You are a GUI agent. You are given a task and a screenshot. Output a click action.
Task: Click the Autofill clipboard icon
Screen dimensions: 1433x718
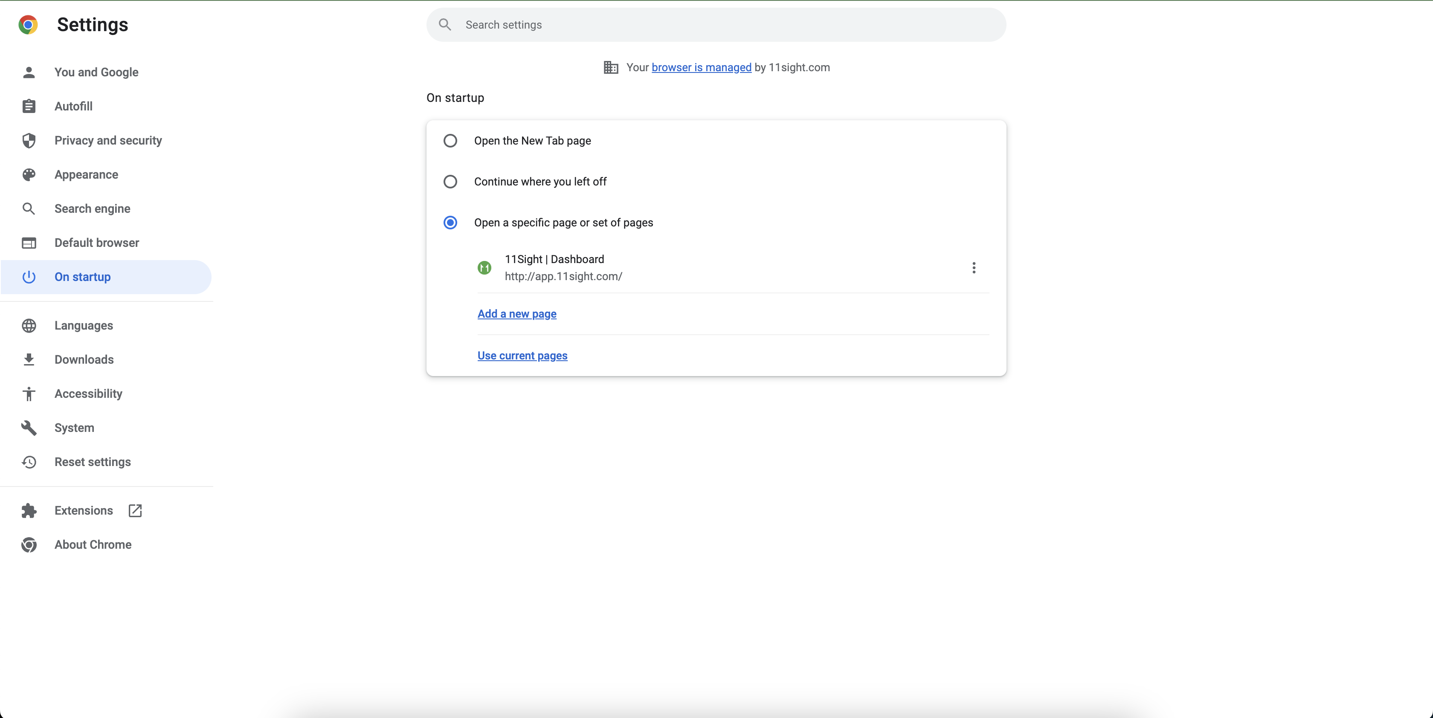coord(29,106)
